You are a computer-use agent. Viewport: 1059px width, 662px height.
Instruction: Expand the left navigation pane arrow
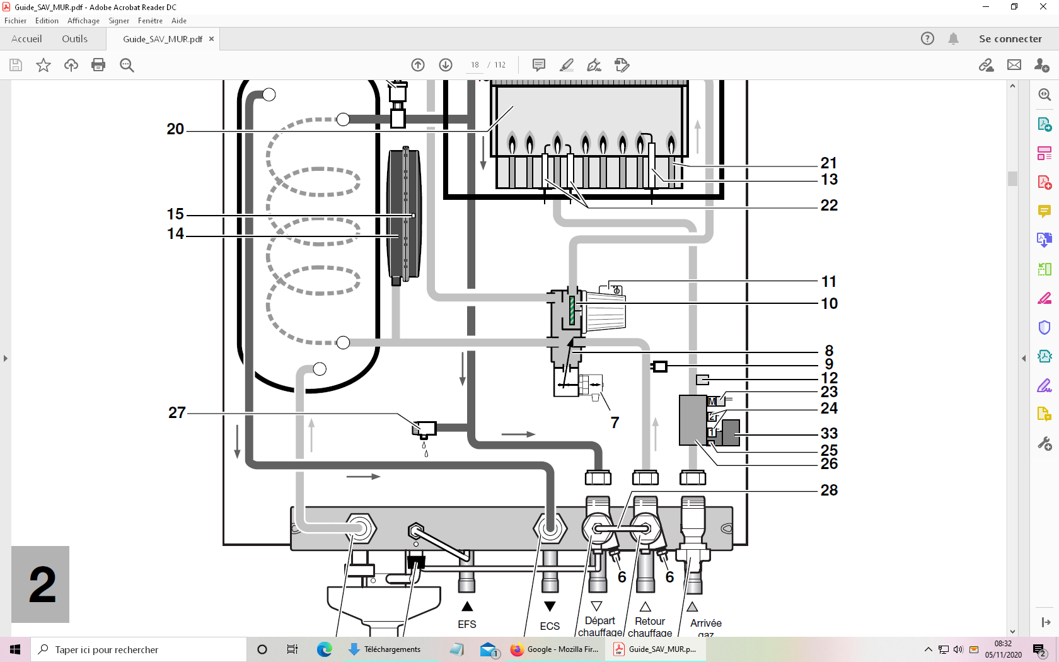click(x=6, y=358)
